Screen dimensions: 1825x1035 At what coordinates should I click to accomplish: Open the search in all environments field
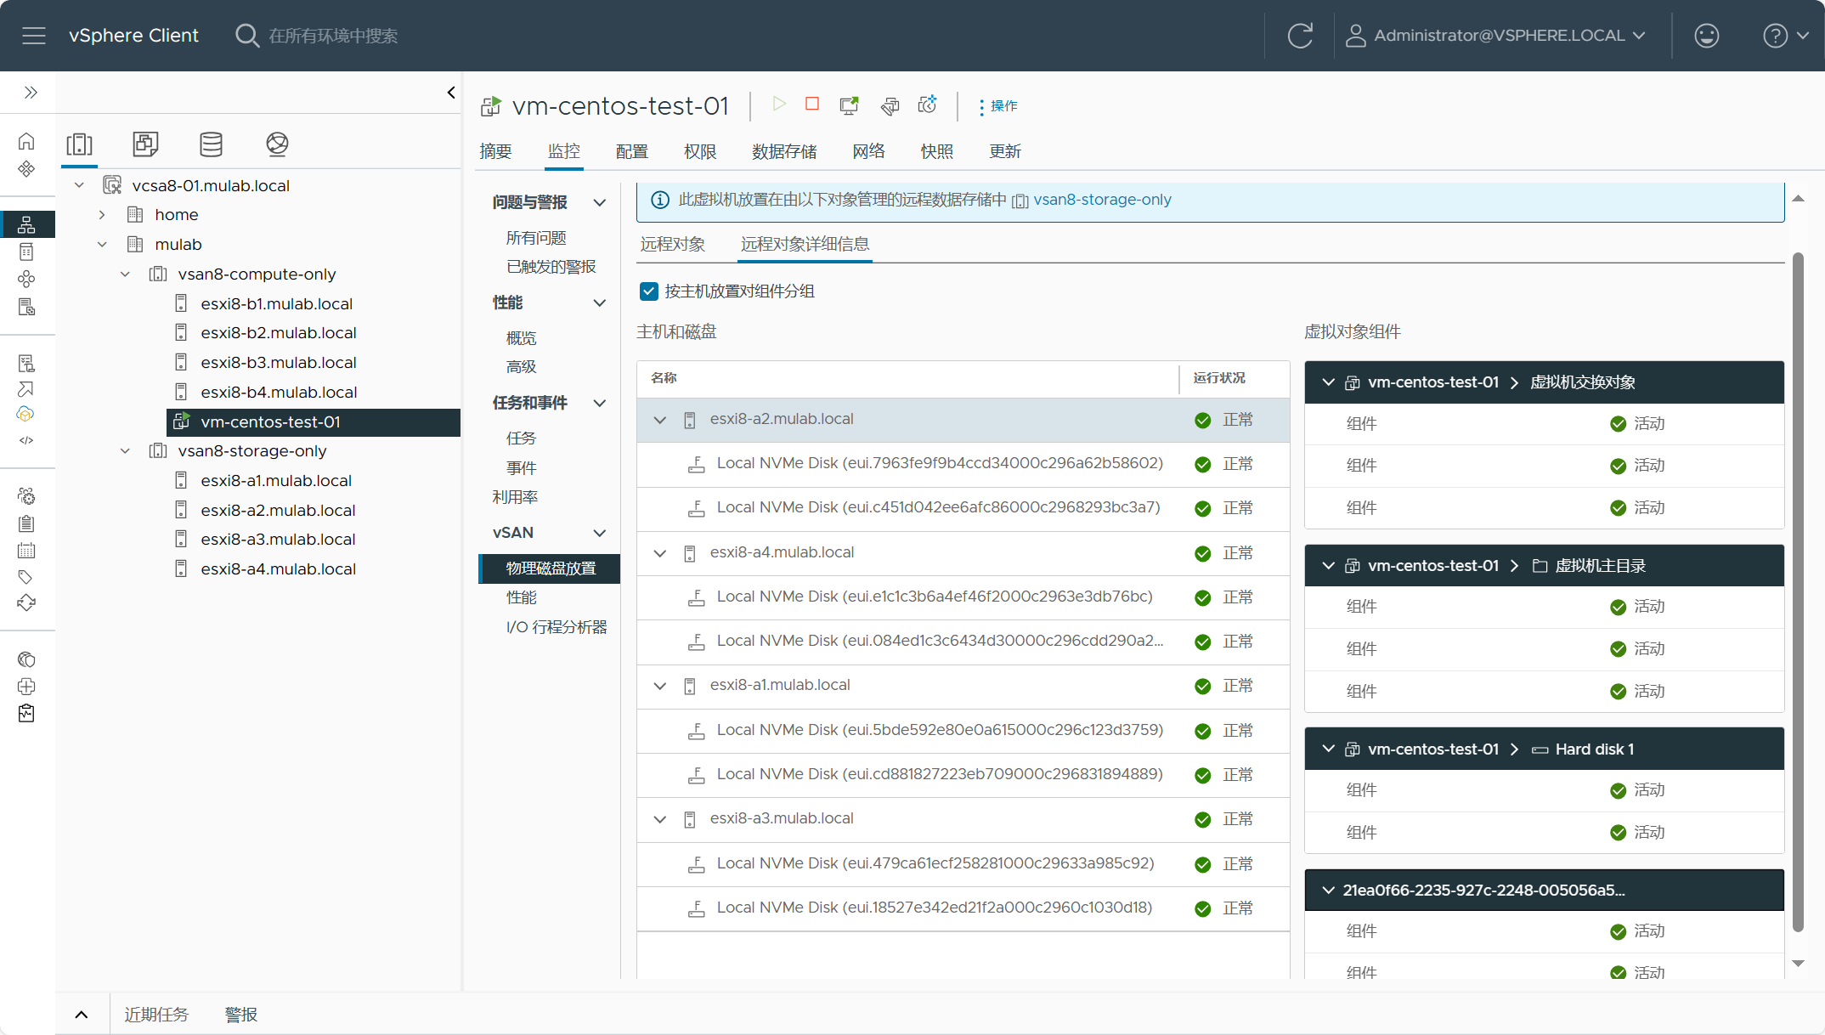click(x=333, y=36)
